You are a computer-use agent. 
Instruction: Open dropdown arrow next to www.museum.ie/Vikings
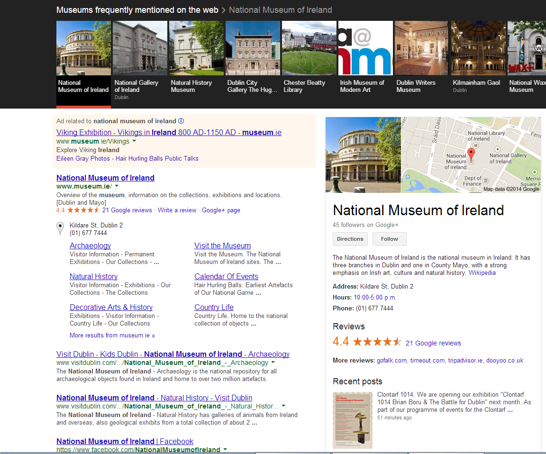click(x=134, y=141)
